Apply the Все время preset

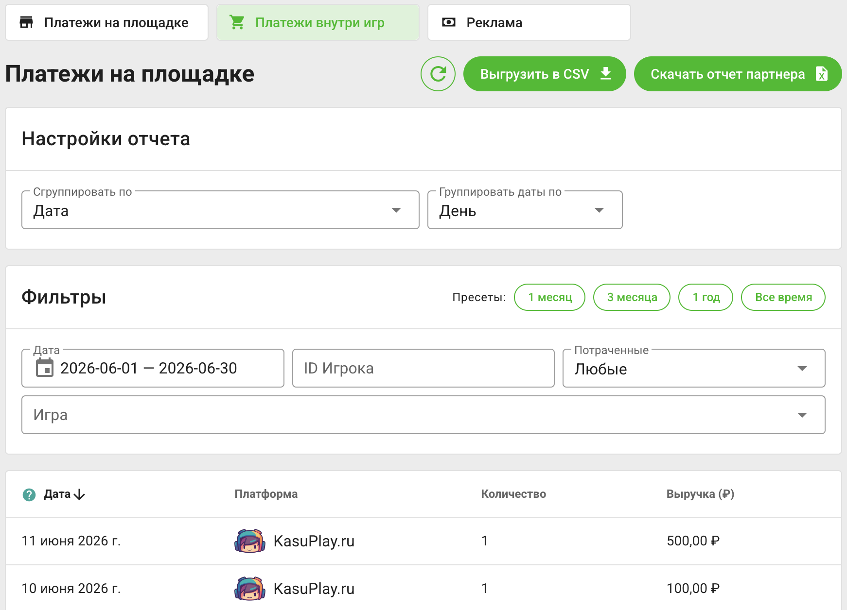tap(783, 297)
